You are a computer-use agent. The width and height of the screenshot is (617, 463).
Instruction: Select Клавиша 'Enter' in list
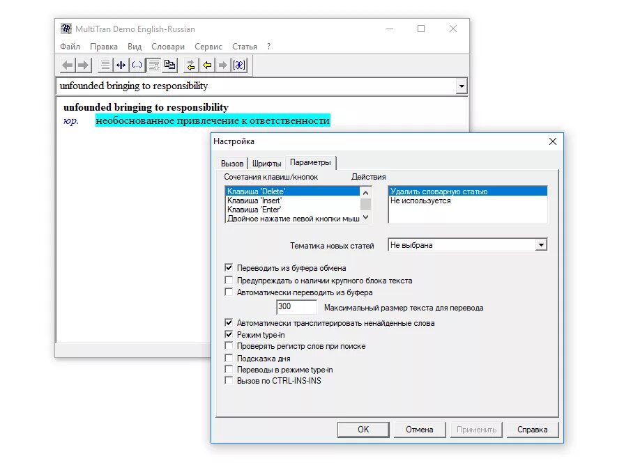[x=293, y=210]
